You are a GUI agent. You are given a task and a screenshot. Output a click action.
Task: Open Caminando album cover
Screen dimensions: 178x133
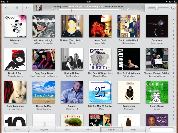[x=128, y=92]
